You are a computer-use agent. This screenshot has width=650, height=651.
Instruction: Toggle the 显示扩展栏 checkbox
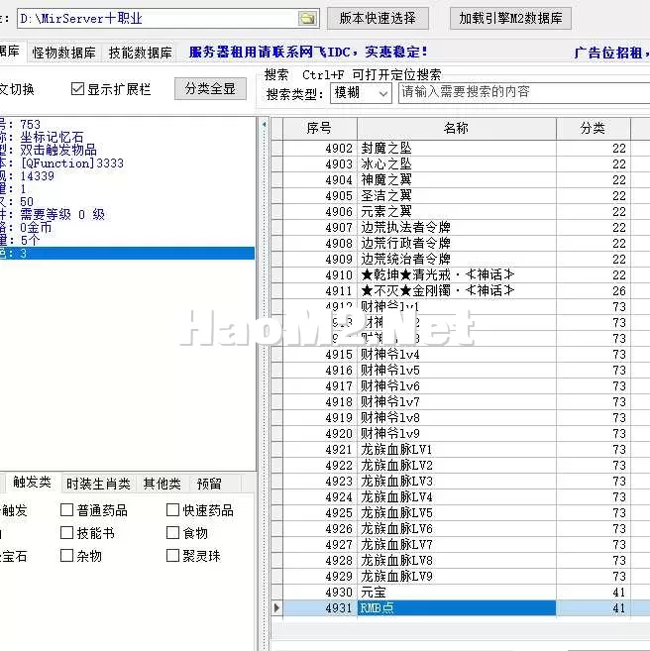[x=77, y=89]
